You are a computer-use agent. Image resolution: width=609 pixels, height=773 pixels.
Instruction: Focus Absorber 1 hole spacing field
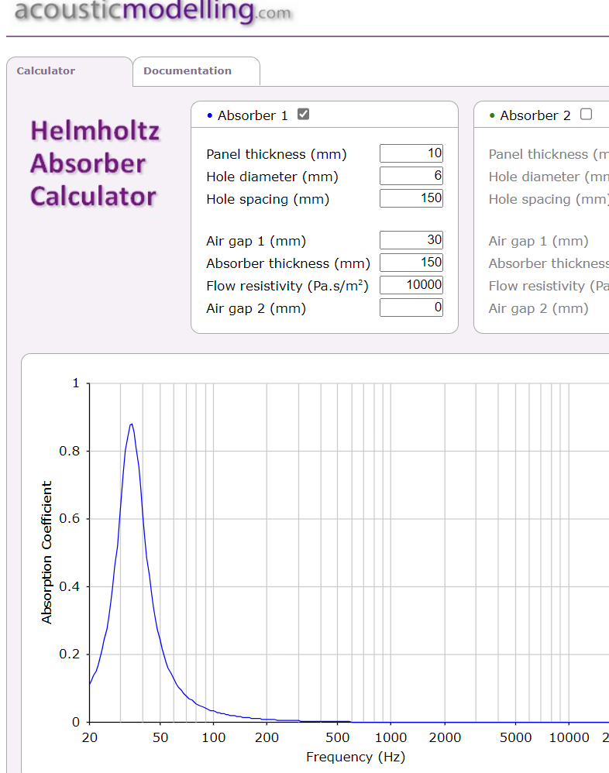411,198
